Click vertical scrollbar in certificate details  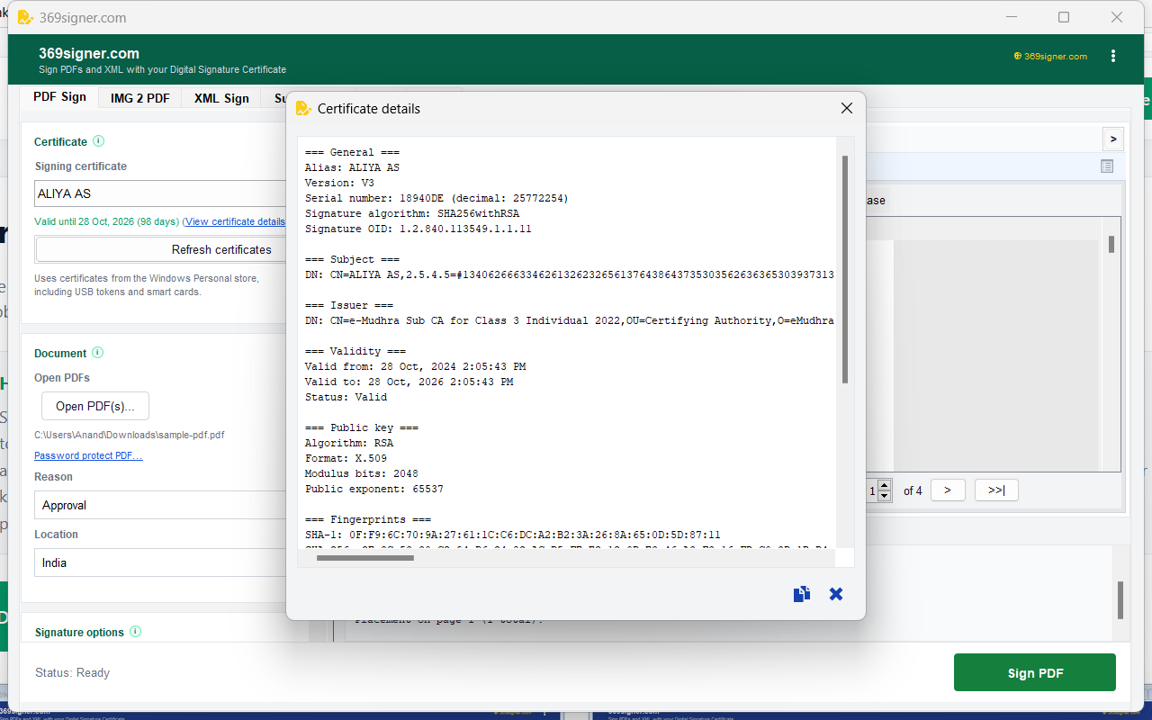click(845, 268)
